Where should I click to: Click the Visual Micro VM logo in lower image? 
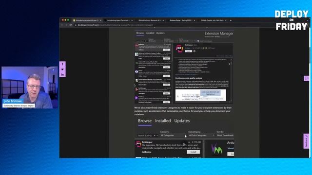point(216,149)
